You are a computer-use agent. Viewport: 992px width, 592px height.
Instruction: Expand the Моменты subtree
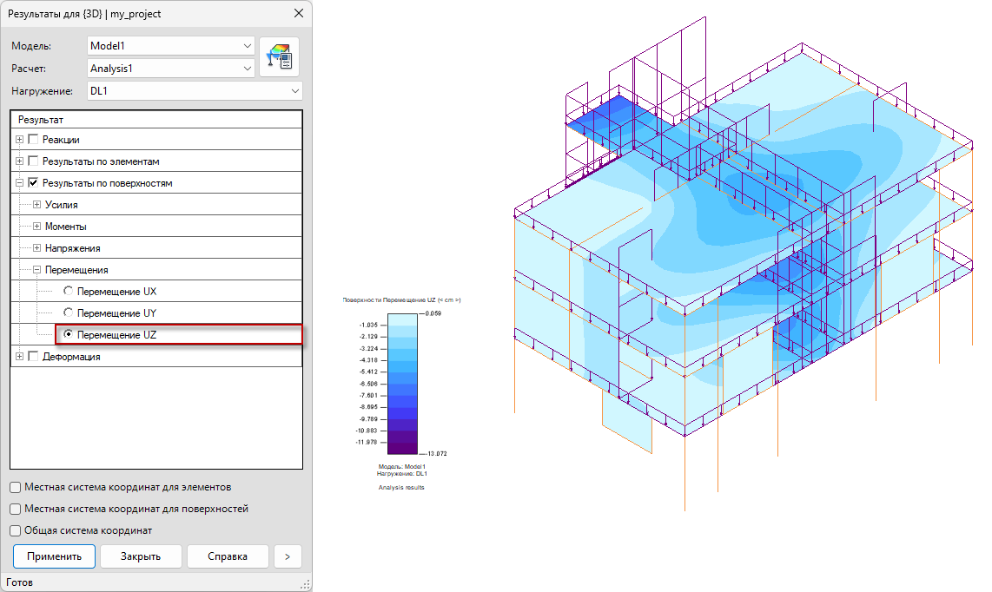[36, 227]
